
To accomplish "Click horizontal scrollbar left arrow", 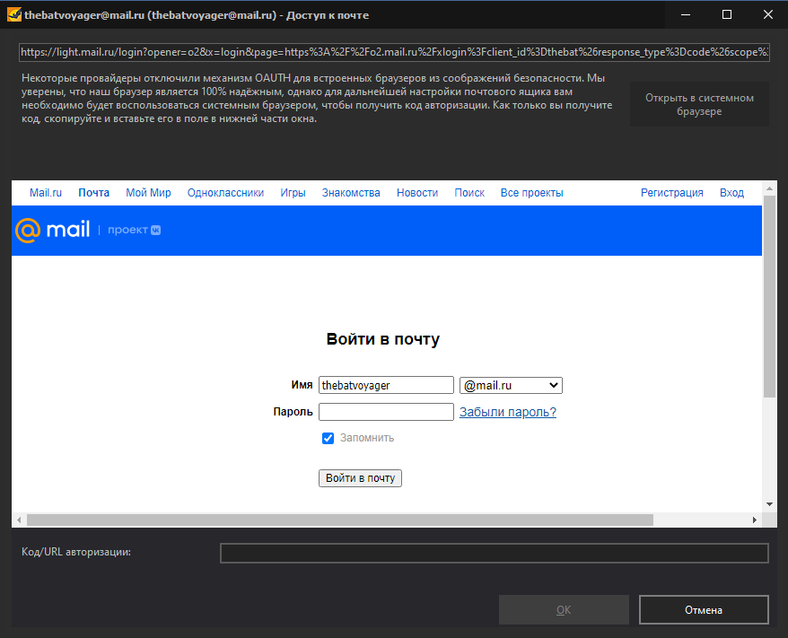I will click(19, 520).
